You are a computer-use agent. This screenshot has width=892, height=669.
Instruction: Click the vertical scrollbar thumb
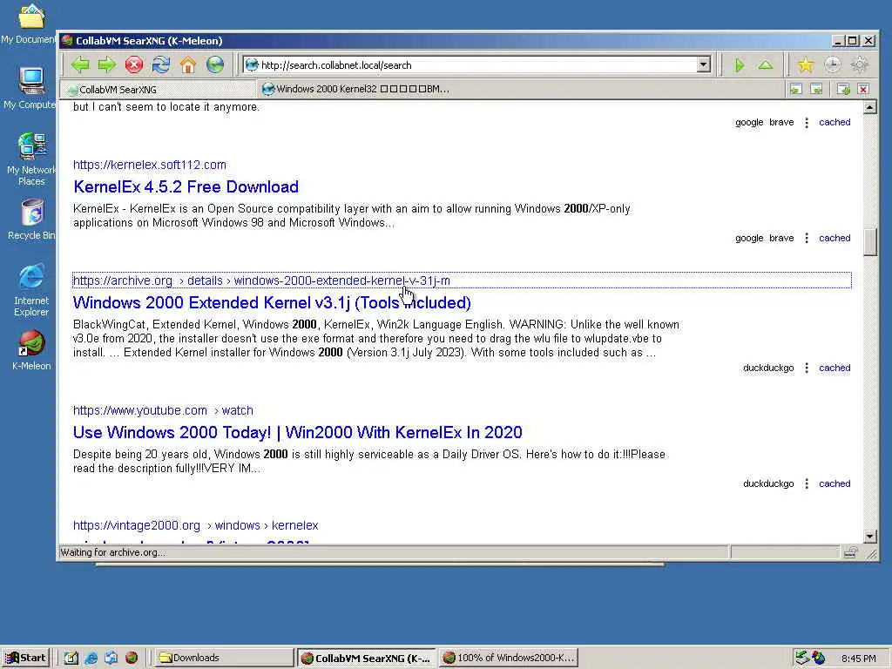(x=870, y=242)
